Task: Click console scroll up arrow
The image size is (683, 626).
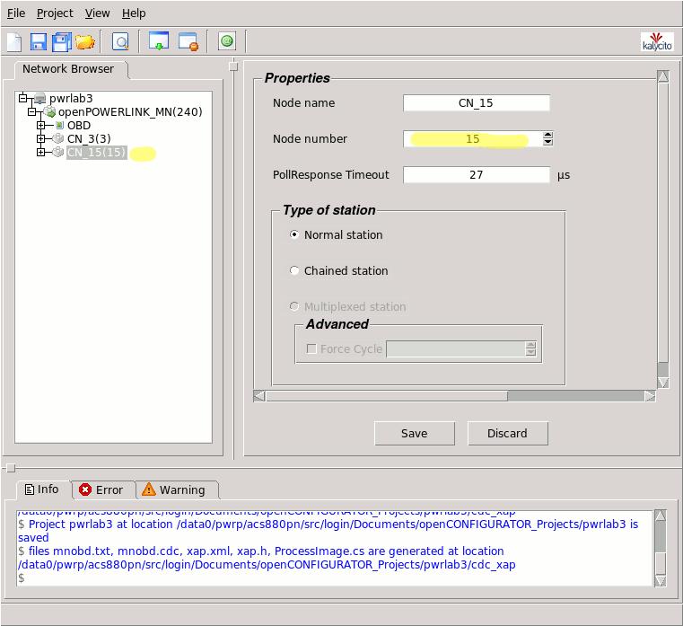Action: (x=661, y=515)
